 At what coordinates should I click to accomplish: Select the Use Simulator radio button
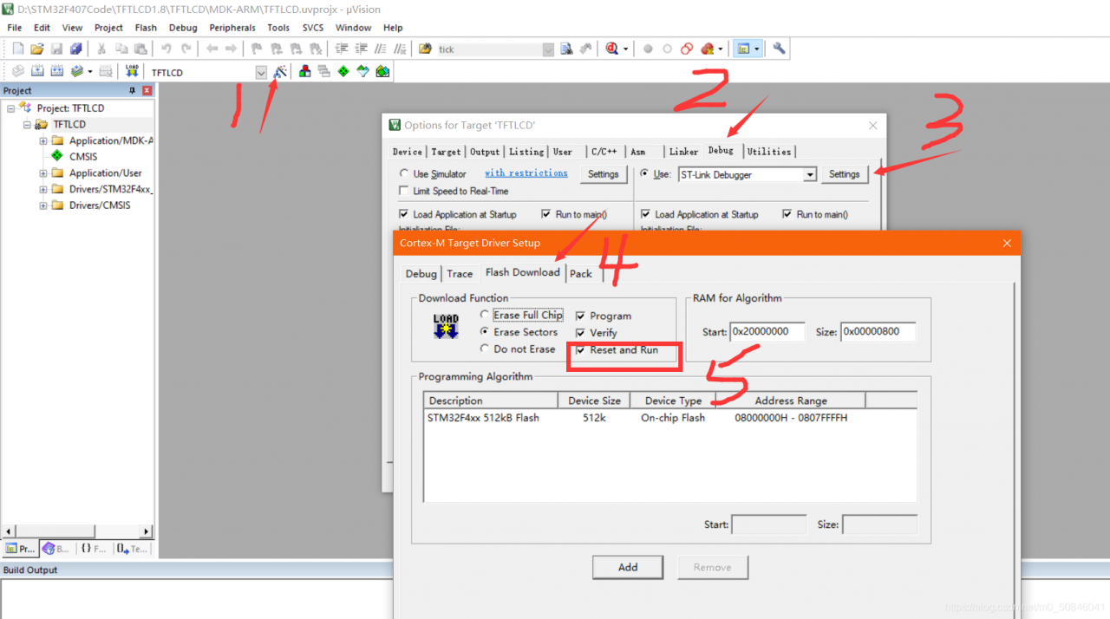point(404,173)
